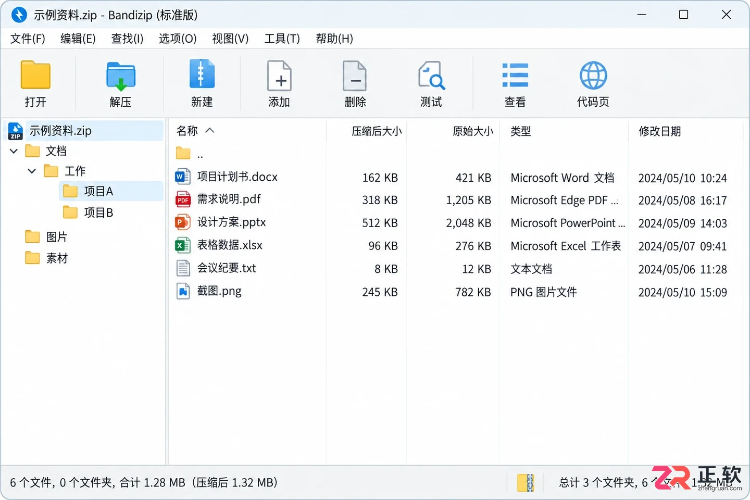750x500 pixels.
Task: Select the 项目B folder in tree
Action: click(98, 213)
